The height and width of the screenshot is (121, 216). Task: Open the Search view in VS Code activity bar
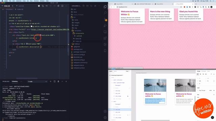click(105, 13)
